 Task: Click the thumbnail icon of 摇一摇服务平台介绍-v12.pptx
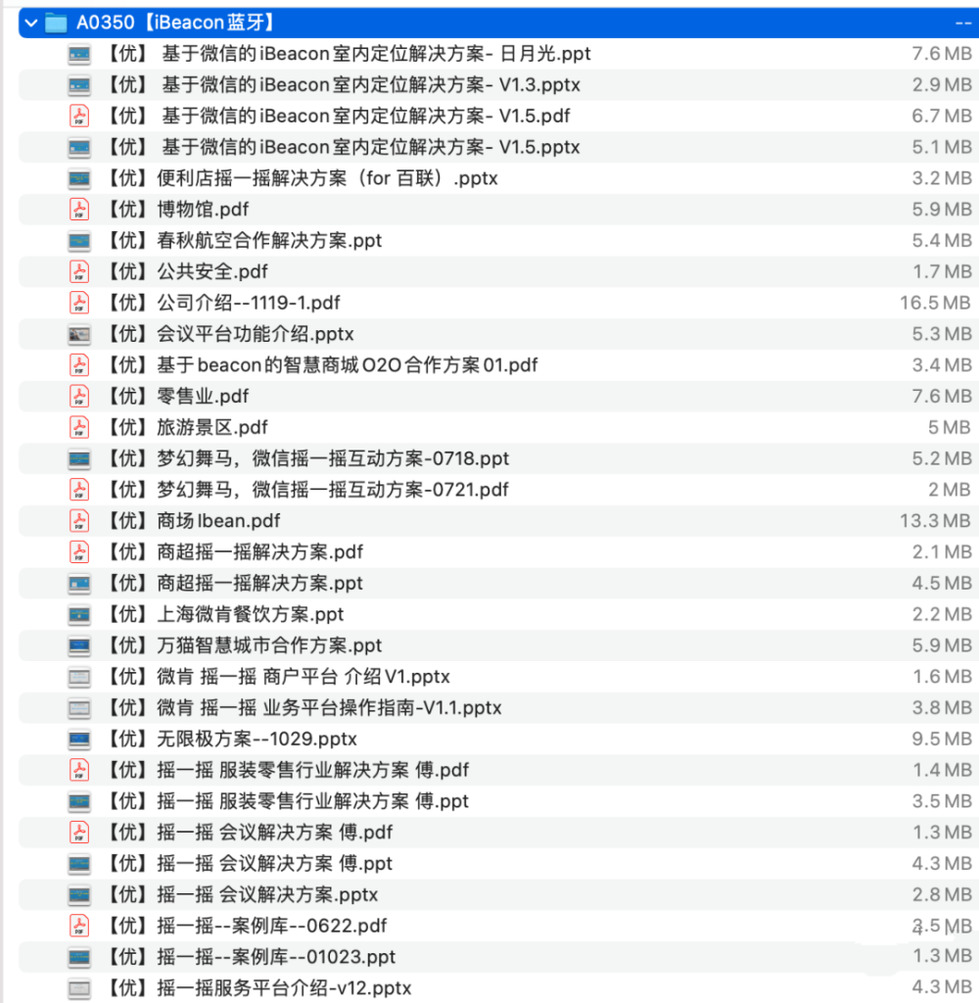(78, 988)
